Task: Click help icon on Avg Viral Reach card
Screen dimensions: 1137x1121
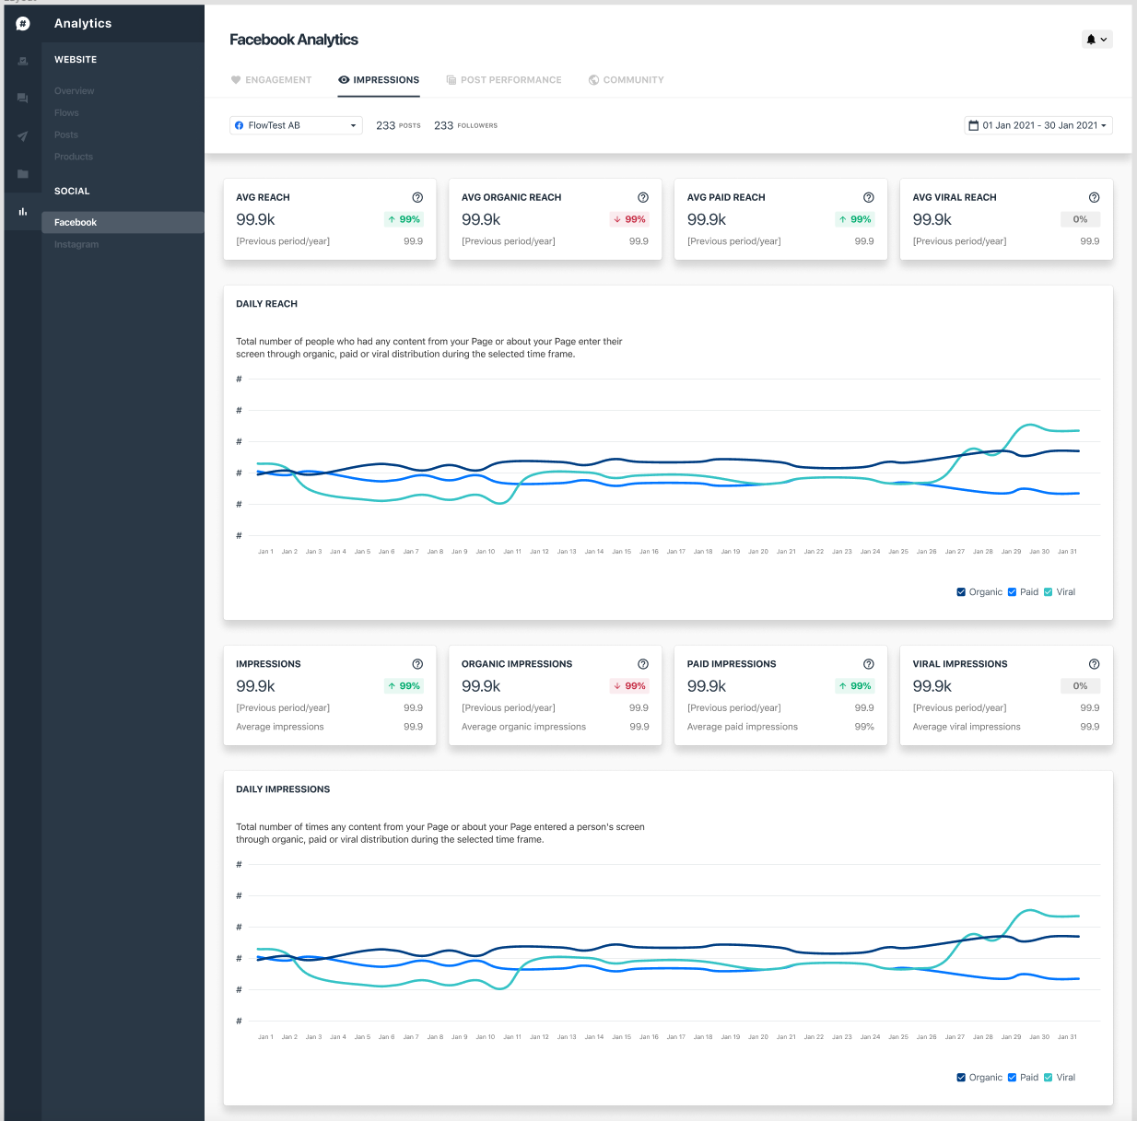Action: 1094,197
